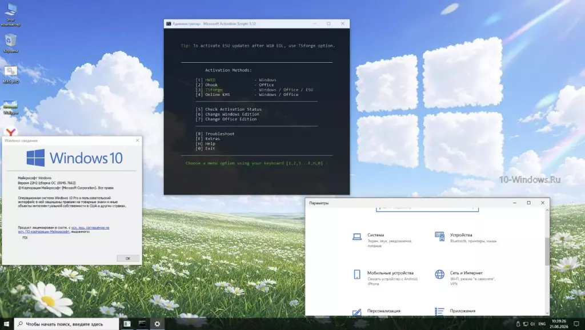Click '[3] TSforge' line in Activation Scripts
This screenshot has height=330, width=585.
coord(254,90)
